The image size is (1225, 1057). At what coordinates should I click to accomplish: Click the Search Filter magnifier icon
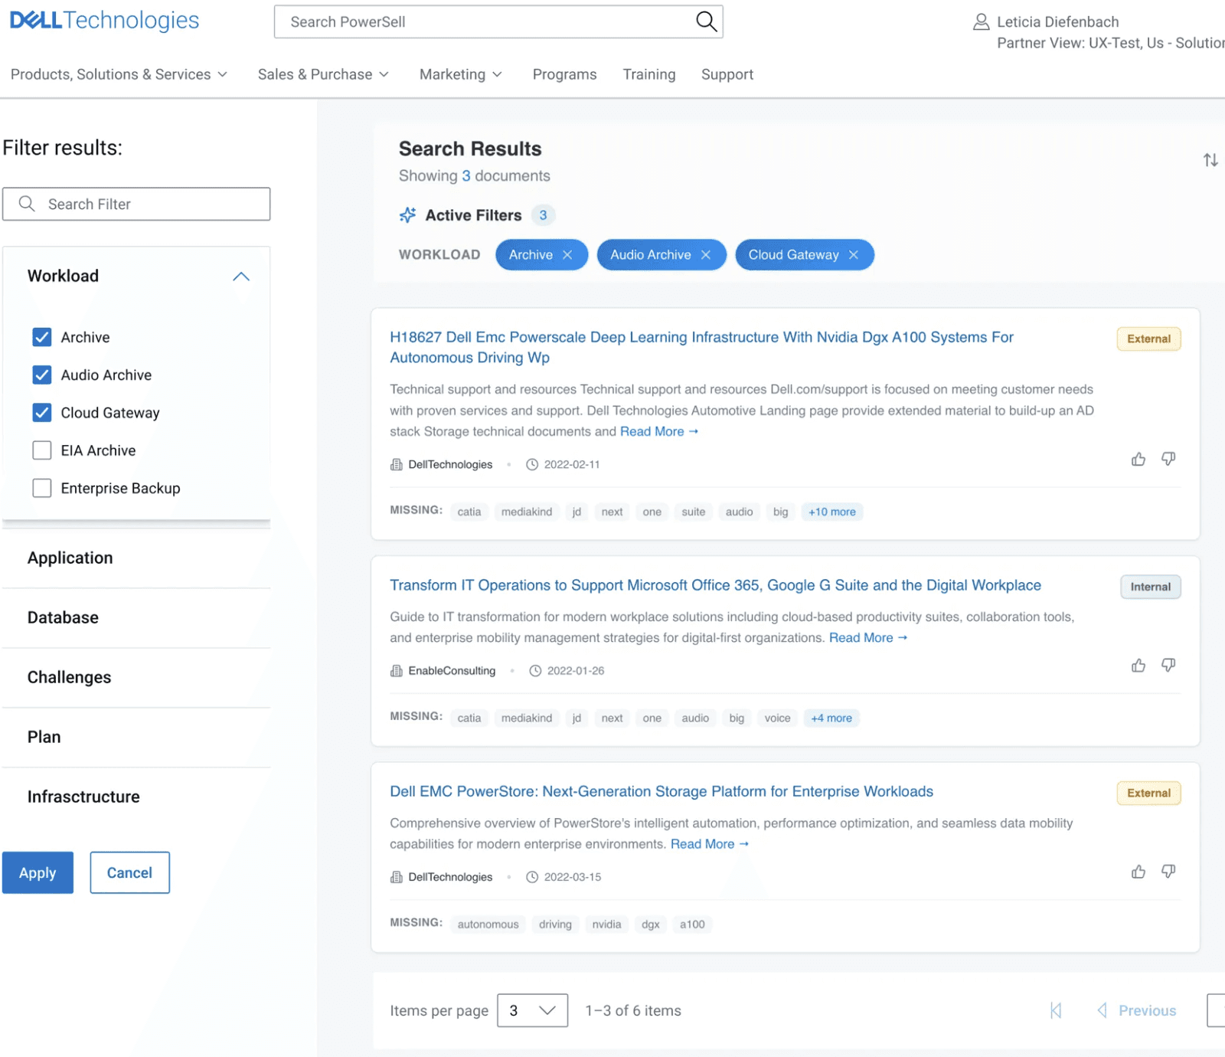(x=27, y=204)
